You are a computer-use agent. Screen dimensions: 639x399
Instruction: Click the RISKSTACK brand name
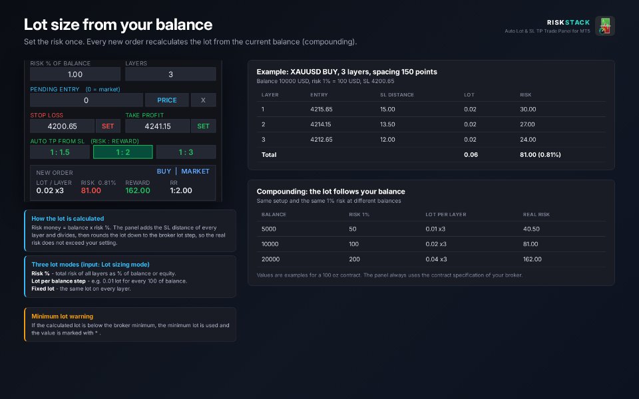tap(568, 23)
